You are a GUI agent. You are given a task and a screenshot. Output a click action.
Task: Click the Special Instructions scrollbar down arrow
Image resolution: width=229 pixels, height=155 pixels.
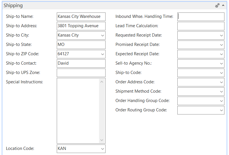tap(102, 140)
